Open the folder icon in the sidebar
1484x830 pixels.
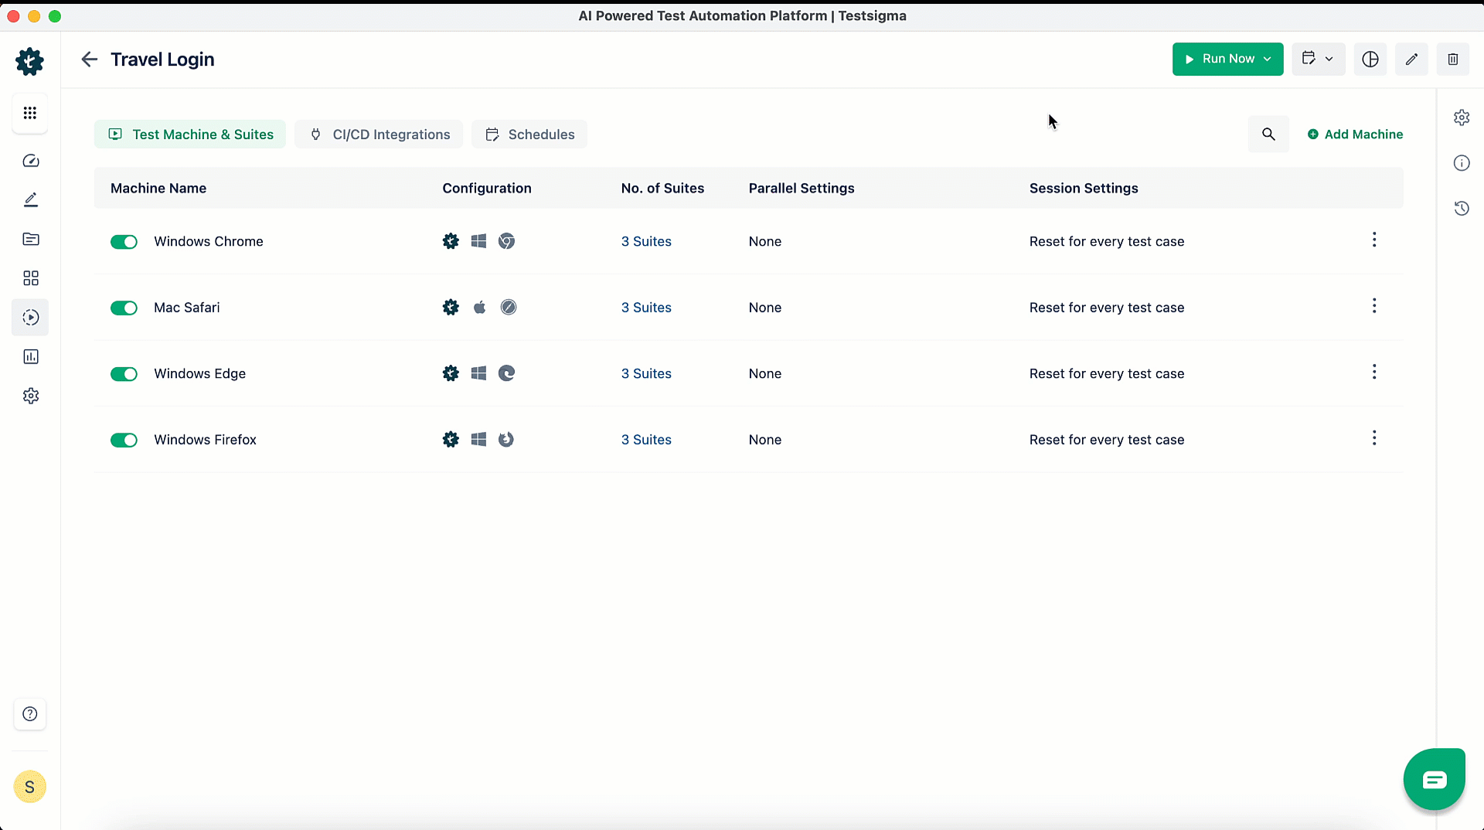pyautogui.click(x=31, y=239)
